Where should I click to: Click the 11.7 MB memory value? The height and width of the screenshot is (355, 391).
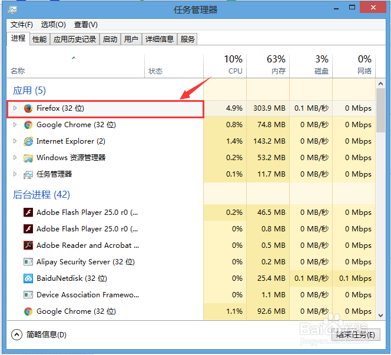point(271,174)
